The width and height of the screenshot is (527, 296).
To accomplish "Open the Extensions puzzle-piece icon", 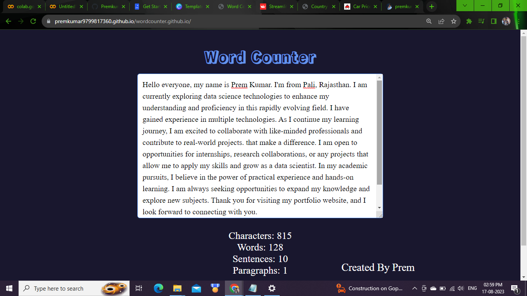I will click(x=469, y=22).
